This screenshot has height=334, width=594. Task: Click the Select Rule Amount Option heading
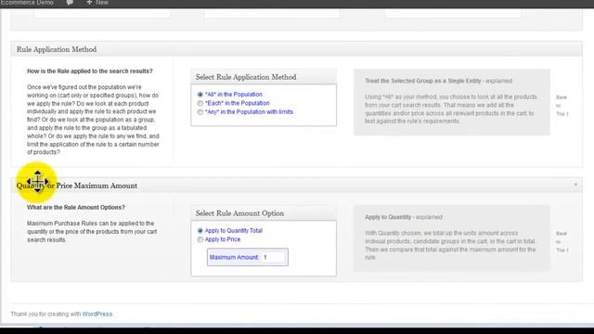click(x=239, y=213)
